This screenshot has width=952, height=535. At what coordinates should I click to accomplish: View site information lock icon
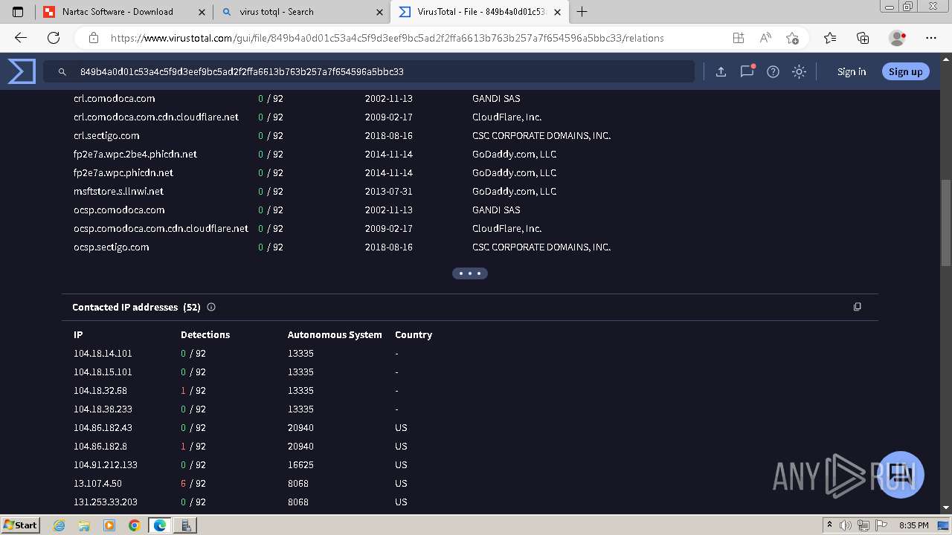tap(94, 38)
